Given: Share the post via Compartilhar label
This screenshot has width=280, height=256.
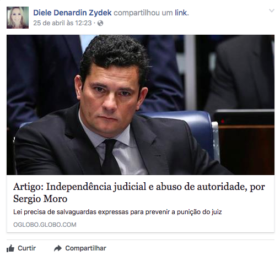Looking at the screenshot, I should [x=86, y=248].
